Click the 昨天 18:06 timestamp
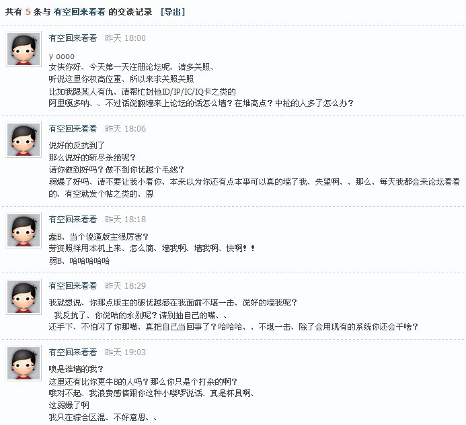Image resolution: width=466 pixels, height=425 pixels. [x=125, y=128]
